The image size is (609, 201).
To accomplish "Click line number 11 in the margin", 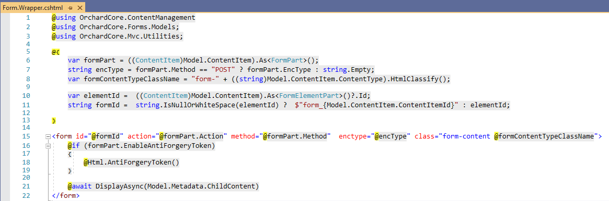I will pyautogui.click(x=27, y=105).
